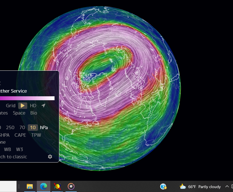233x192 pixels.
Task: Select the 70 hPa height level
Action: click(22, 128)
